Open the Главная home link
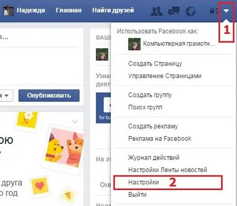 (68, 10)
